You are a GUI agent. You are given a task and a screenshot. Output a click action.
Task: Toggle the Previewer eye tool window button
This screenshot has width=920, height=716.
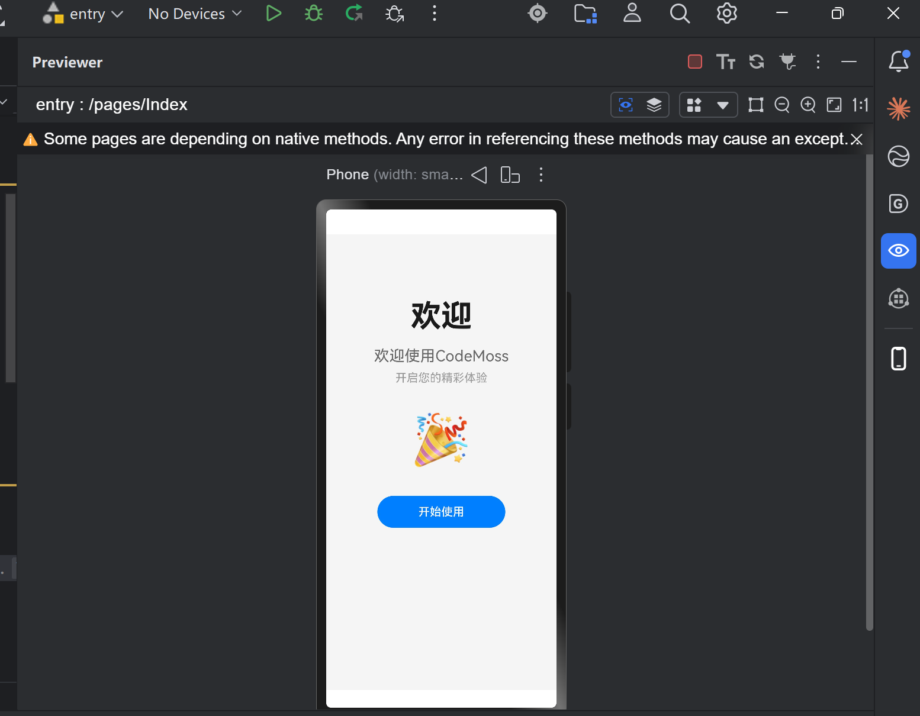(x=899, y=251)
